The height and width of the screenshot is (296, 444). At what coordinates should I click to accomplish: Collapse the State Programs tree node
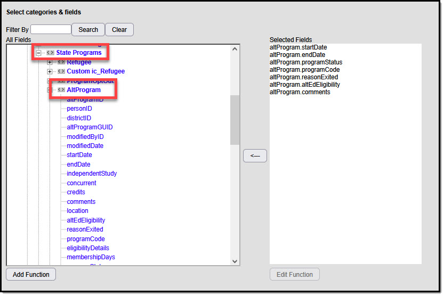[x=38, y=53]
